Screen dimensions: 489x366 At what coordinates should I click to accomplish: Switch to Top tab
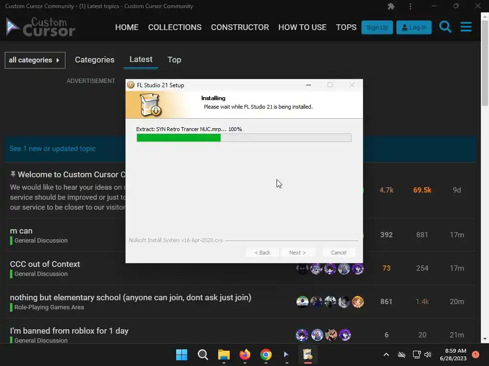click(174, 60)
